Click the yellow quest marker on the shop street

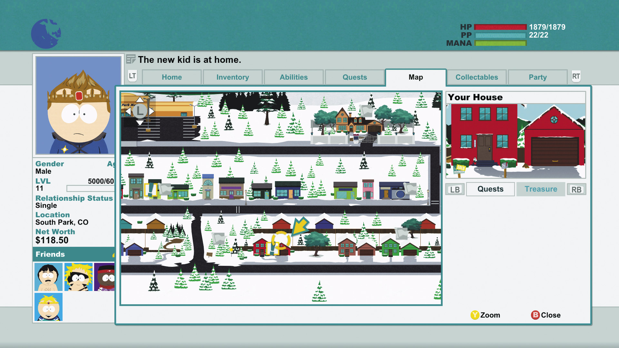[x=151, y=189]
